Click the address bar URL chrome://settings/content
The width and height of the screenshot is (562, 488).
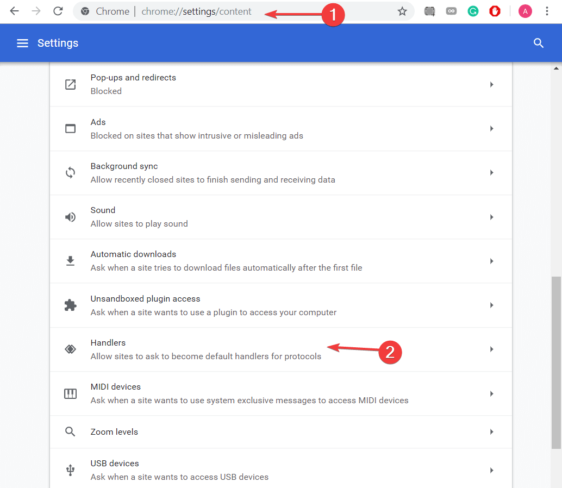tap(196, 11)
